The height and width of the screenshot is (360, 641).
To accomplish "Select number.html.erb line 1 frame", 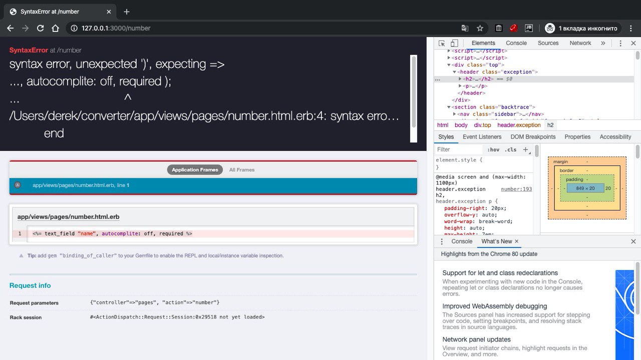I will (213, 185).
